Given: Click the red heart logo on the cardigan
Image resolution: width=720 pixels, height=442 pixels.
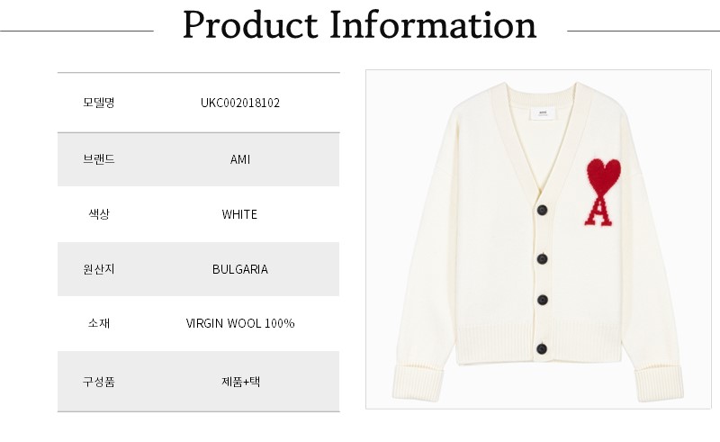Looking at the screenshot, I should [603, 174].
